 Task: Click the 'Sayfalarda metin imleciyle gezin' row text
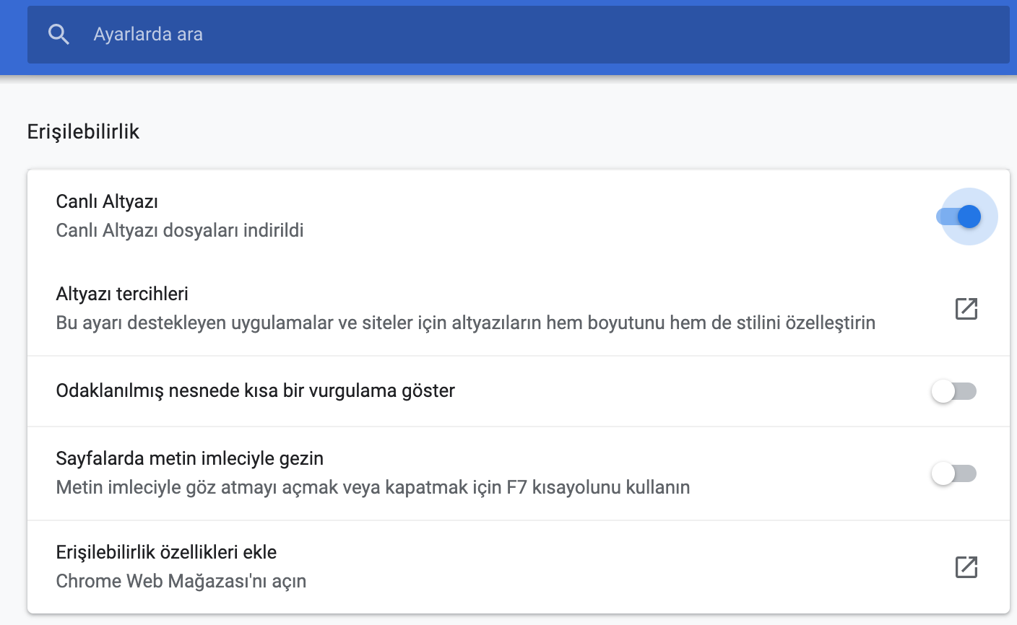[190, 458]
